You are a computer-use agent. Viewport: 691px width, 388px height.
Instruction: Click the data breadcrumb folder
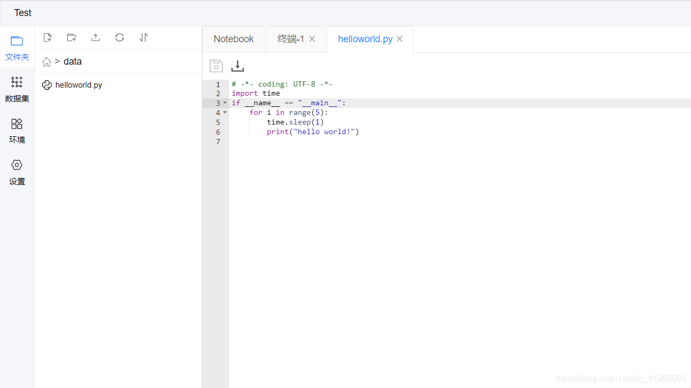click(73, 61)
